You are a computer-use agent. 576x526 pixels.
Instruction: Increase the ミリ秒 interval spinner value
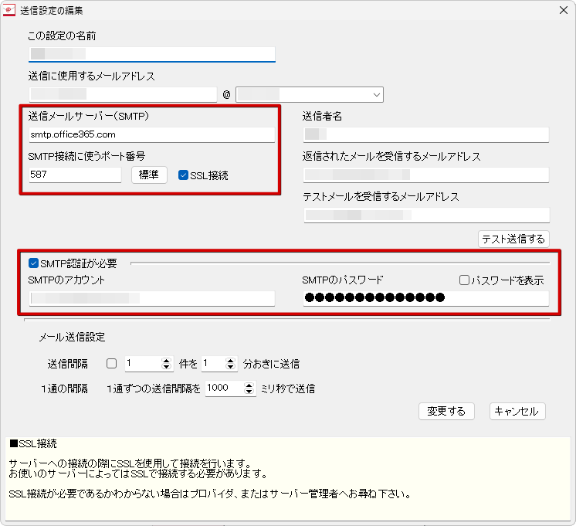tap(249, 385)
